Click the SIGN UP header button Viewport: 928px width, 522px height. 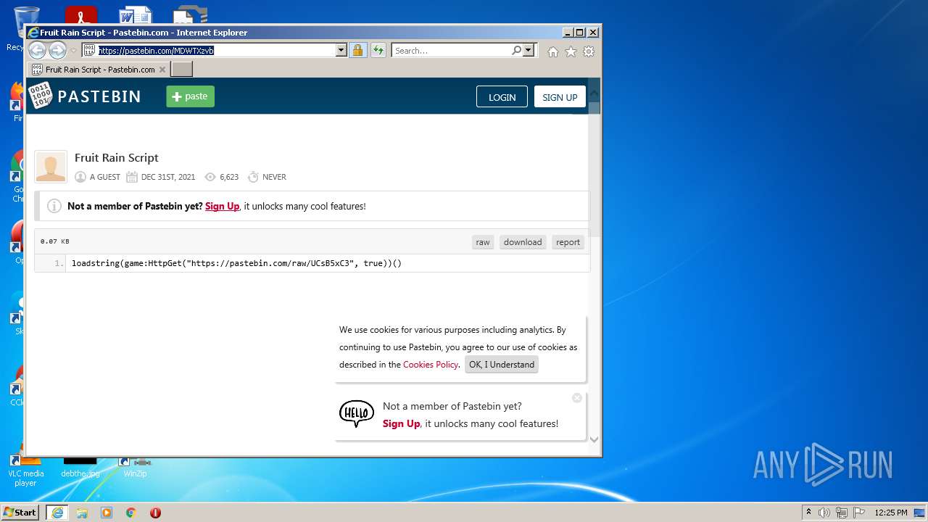[x=560, y=97]
